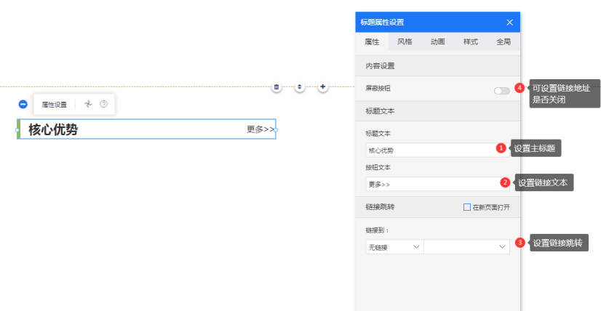Click the plus add icon on the dotted line
The width and height of the screenshot is (601, 311).
[x=323, y=87]
